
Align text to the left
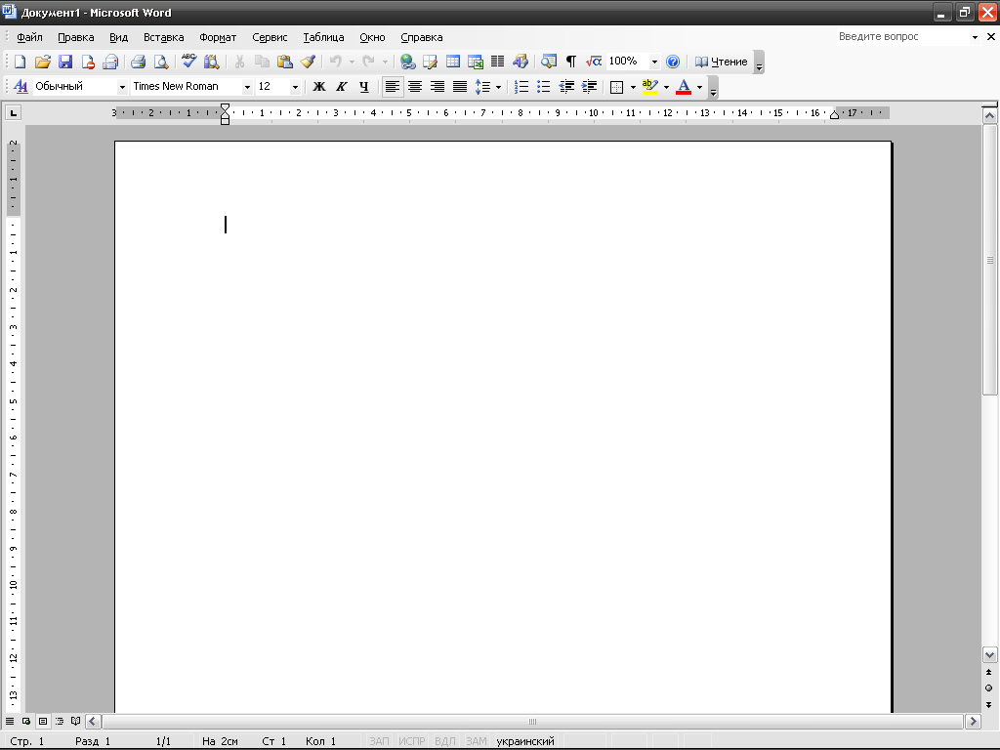click(393, 87)
